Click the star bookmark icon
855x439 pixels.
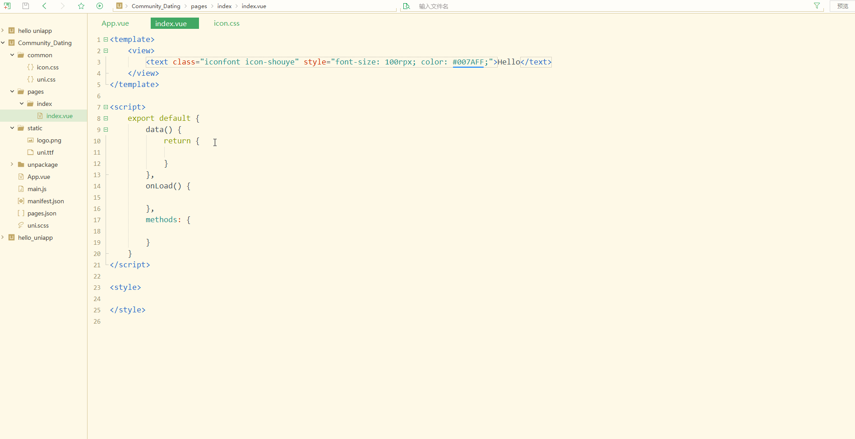tap(81, 6)
